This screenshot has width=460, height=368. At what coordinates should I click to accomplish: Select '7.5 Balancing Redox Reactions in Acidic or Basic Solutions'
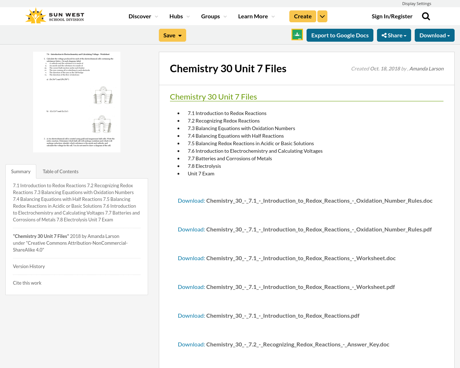tap(251, 143)
